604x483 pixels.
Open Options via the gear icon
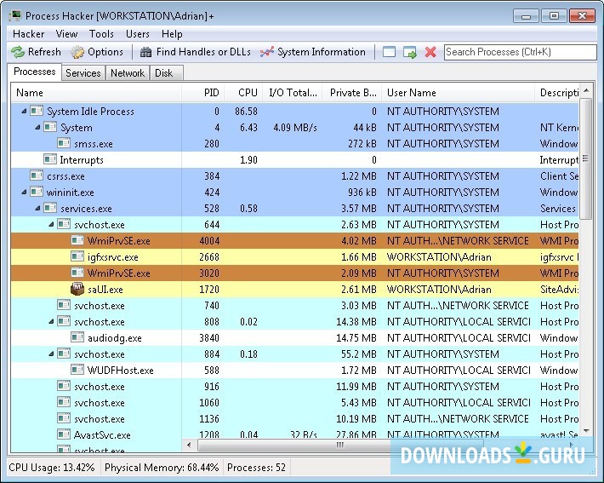coord(77,52)
